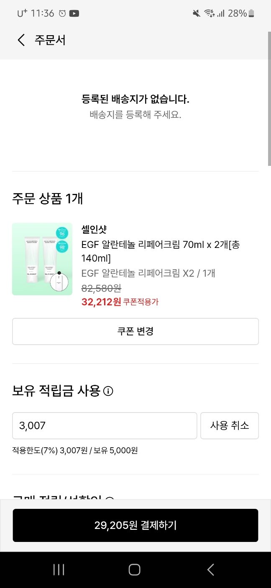The height and width of the screenshot is (588, 271).
Task: Open Android recent apps button
Action: [x=59, y=570]
